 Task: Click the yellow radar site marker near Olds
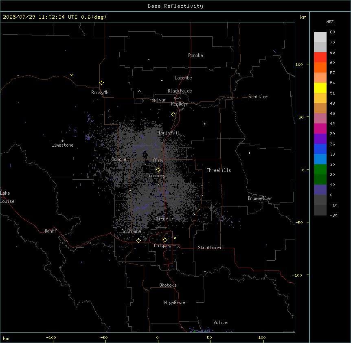coord(158,170)
